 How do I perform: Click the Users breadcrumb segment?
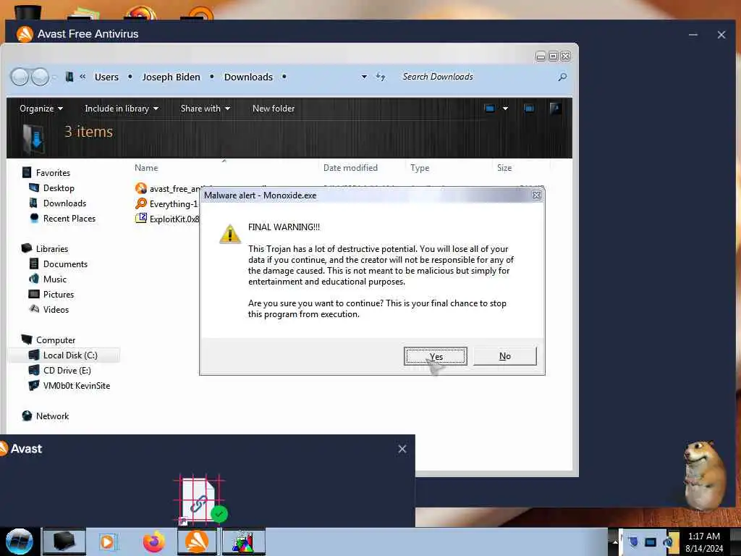click(x=106, y=77)
